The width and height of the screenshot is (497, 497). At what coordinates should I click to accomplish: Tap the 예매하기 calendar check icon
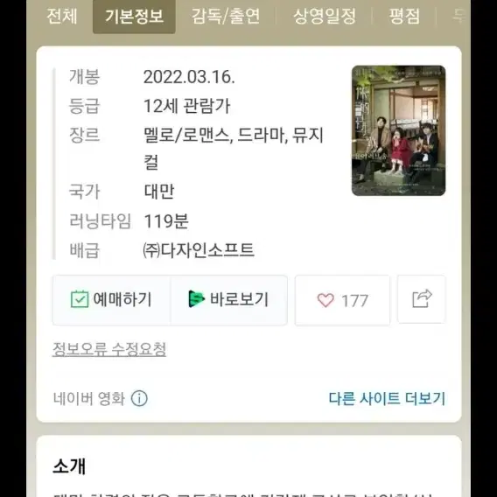pos(80,299)
